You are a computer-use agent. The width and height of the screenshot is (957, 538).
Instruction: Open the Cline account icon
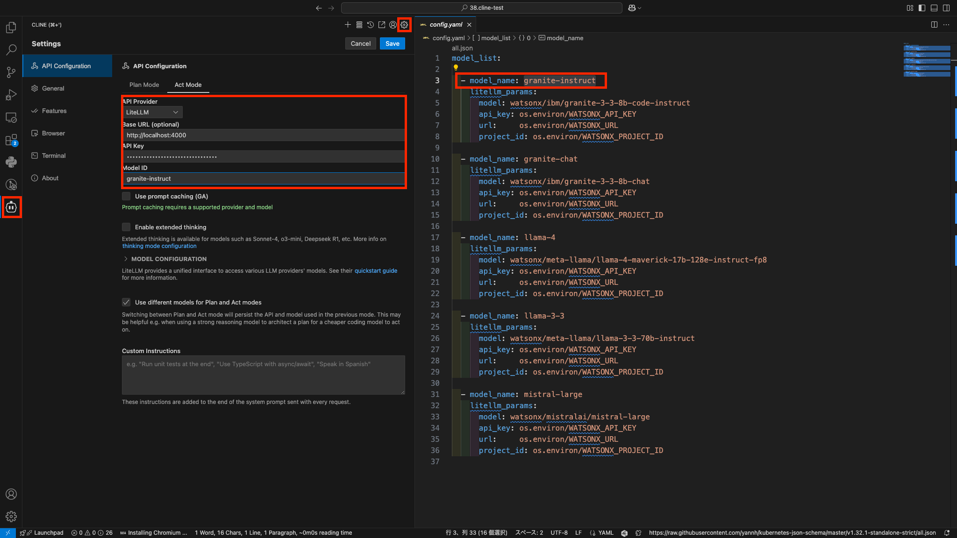(x=393, y=25)
